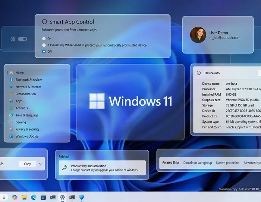The height and width of the screenshot is (202, 261).
Task: Click the Personalization brush icon
Action: (x=11, y=94)
